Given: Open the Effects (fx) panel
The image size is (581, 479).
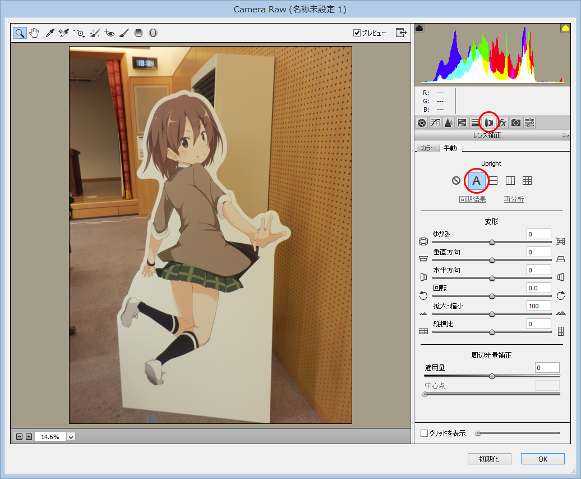Looking at the screenshot, I should click(502, 122).
